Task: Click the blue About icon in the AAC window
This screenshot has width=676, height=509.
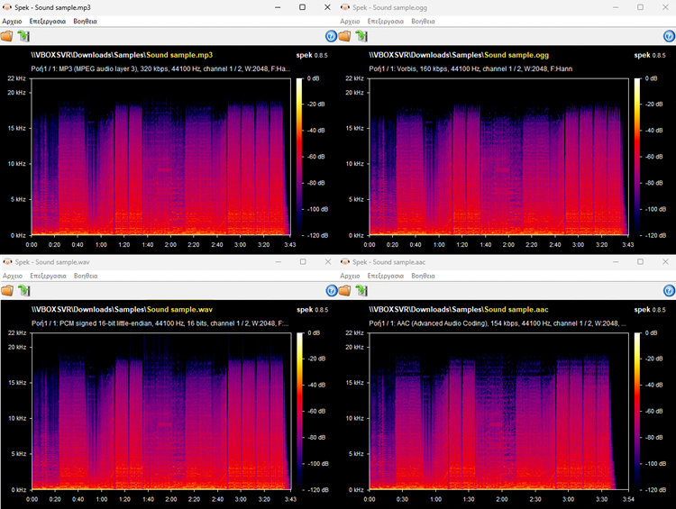Action: pos(669,291)
